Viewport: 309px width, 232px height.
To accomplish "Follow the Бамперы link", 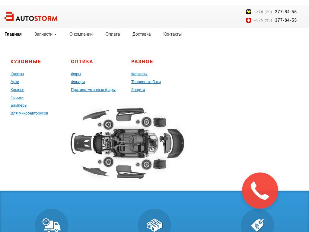I will pos(19,105).
